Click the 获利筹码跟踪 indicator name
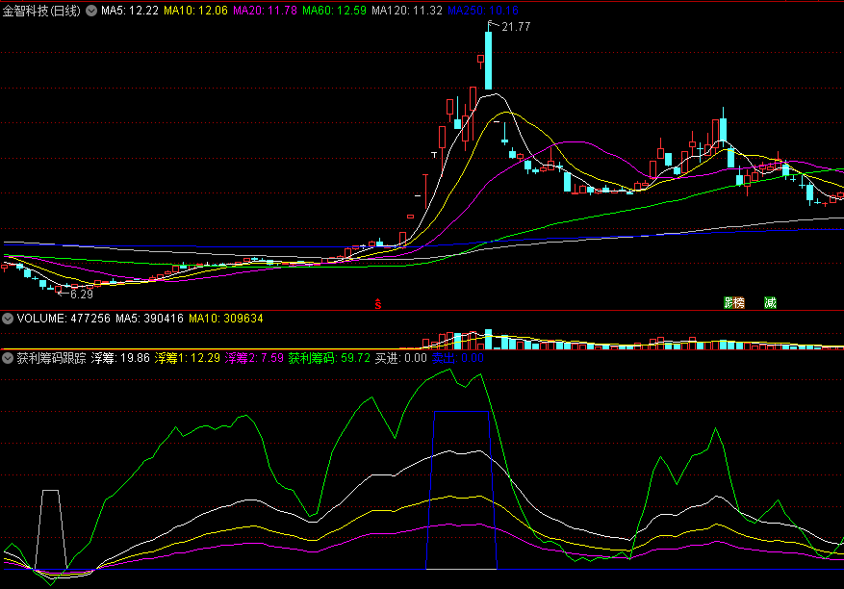Image resolution: width=844 pixels, height=589 pixels. [x=51, y=358]
